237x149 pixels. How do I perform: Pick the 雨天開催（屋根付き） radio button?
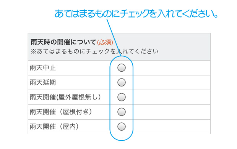122,112
